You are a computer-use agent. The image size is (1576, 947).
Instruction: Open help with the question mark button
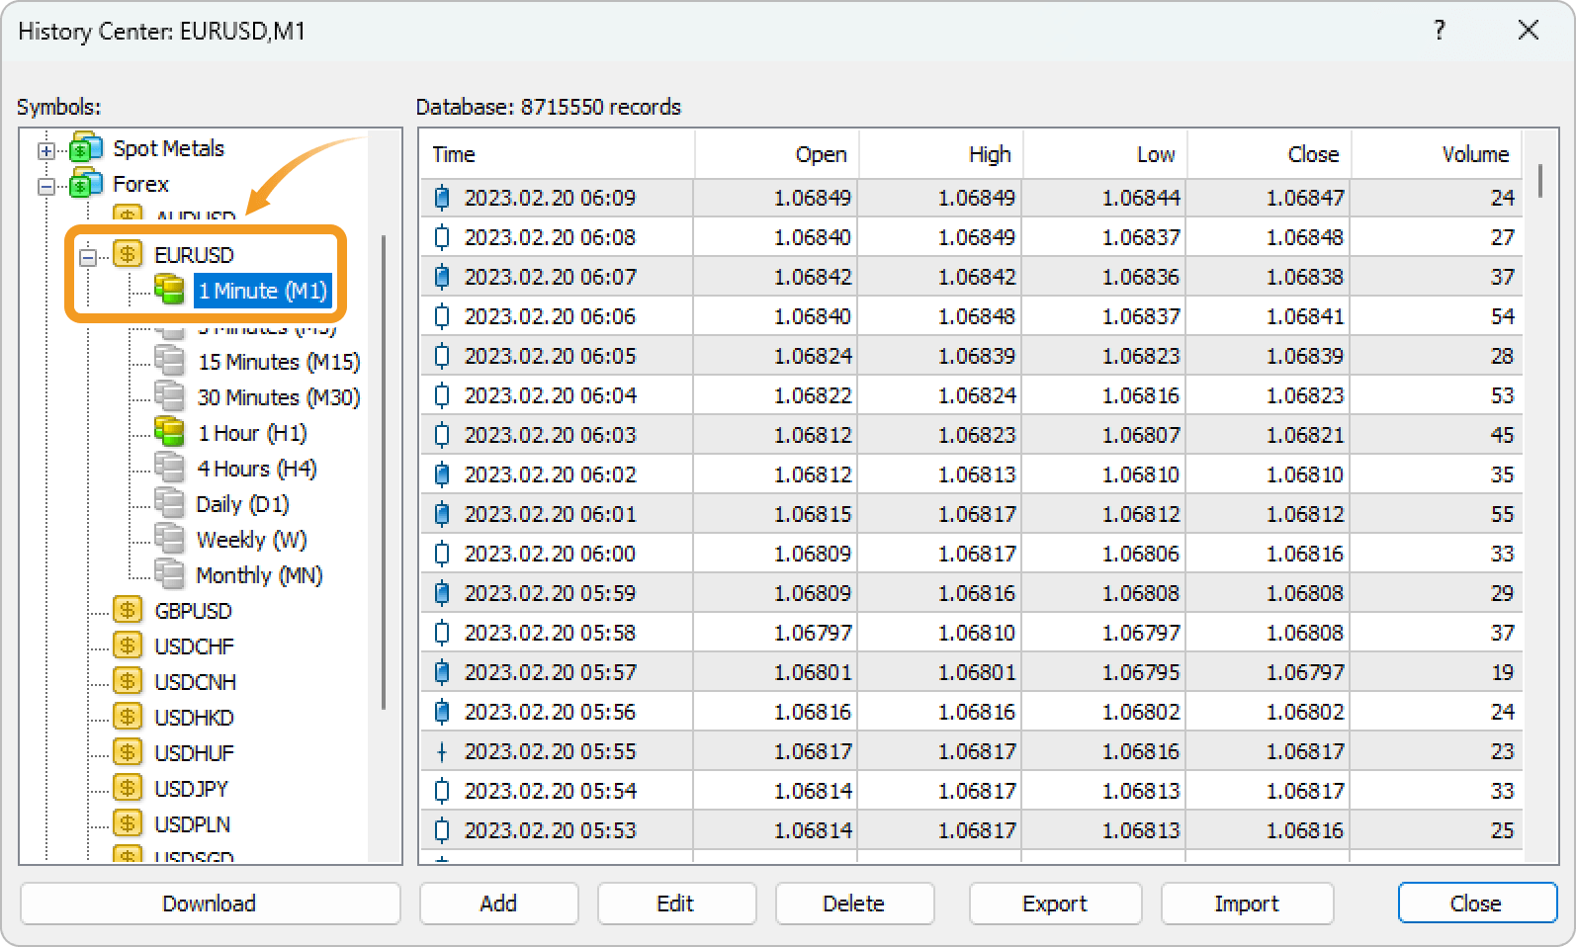tap(1440, 31)
